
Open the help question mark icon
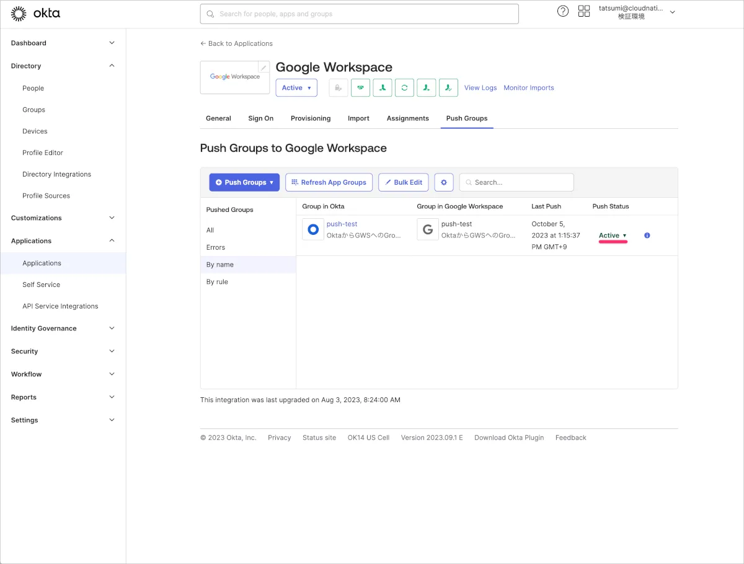pos(563,11)
